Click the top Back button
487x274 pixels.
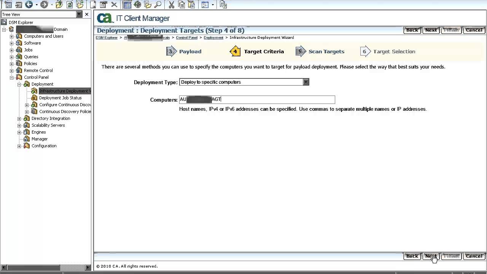click(x=412, y=30)
